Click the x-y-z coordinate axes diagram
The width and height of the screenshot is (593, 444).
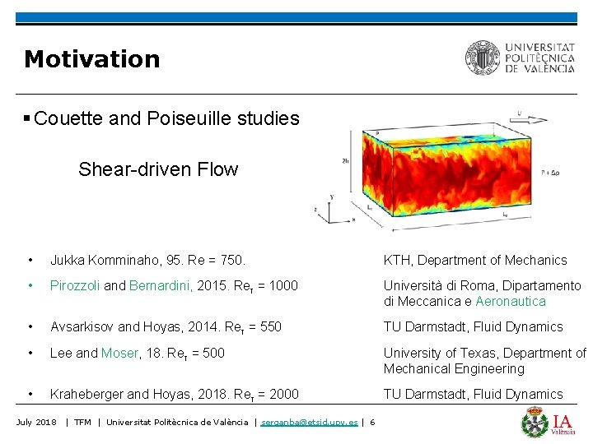coord(334,210)
